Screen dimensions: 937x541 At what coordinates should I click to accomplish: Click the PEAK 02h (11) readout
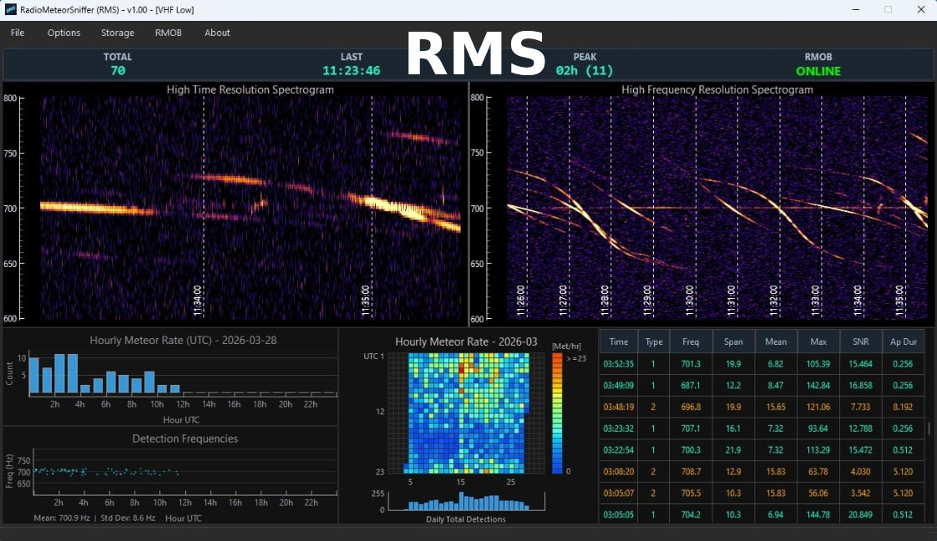[585, 71]
